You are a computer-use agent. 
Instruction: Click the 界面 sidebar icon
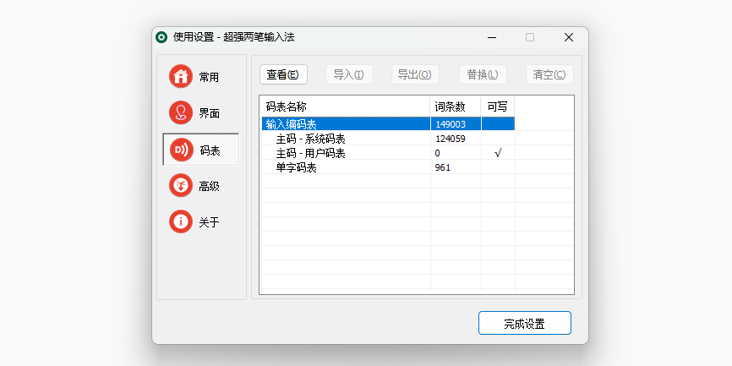click(x=180, y=112)
